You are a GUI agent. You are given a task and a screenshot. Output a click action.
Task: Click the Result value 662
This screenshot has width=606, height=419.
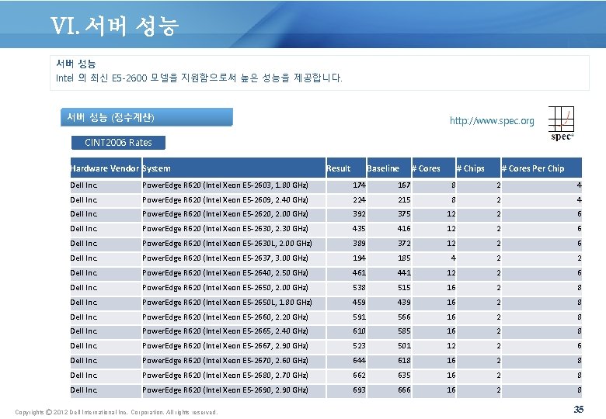[359, 375]
